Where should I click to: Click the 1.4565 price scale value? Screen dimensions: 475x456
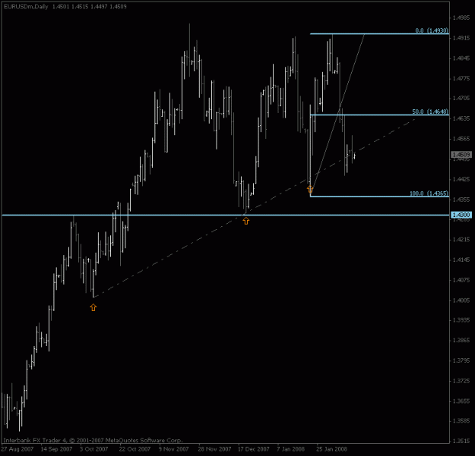[x=461, y=139]
